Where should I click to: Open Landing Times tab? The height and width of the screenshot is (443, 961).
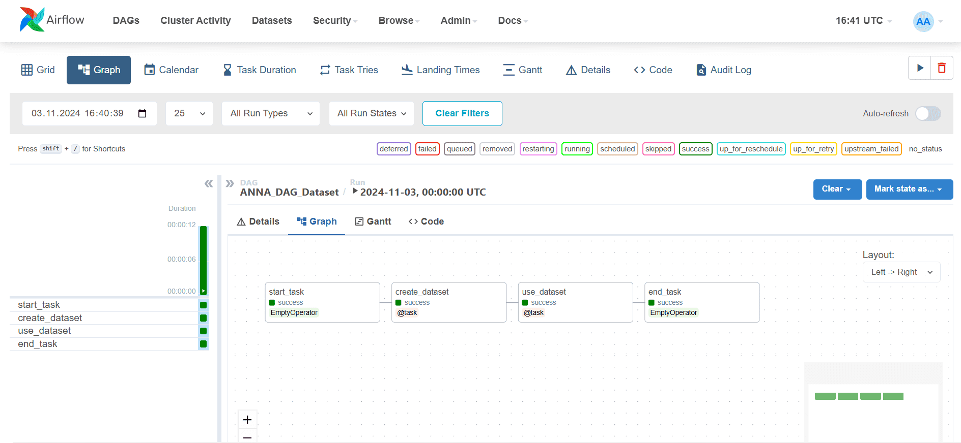point(440,70)
